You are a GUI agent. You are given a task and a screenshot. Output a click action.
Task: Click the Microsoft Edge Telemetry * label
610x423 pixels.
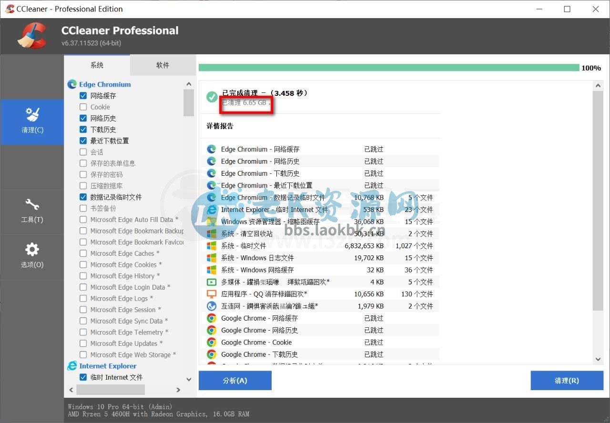129,332
